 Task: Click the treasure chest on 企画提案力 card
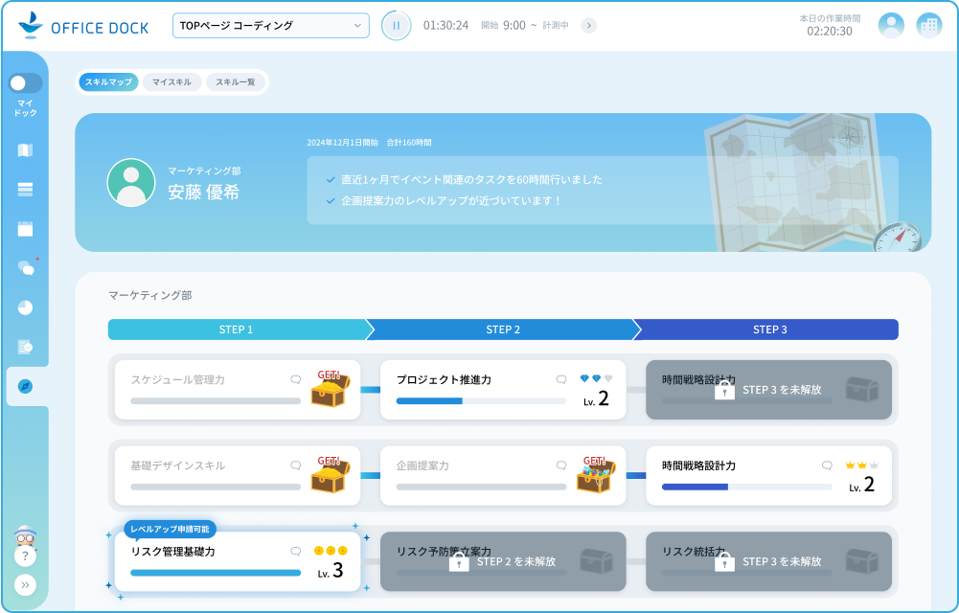coord(595,475)
